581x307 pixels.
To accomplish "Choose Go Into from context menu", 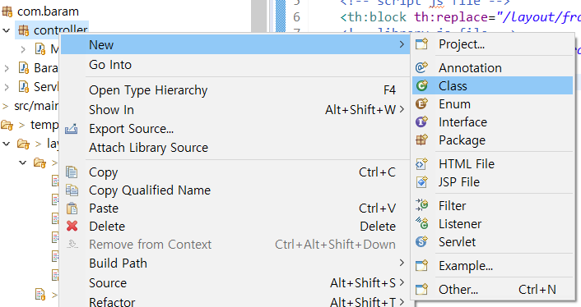I will point(235,65).
